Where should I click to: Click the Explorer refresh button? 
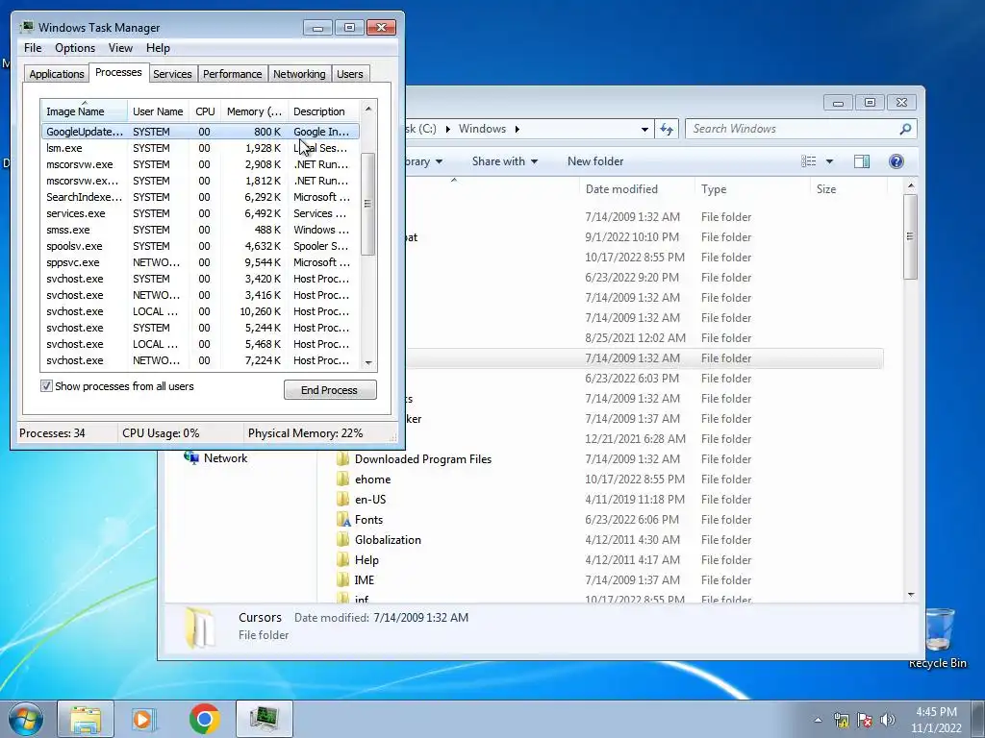coord(667,130)
